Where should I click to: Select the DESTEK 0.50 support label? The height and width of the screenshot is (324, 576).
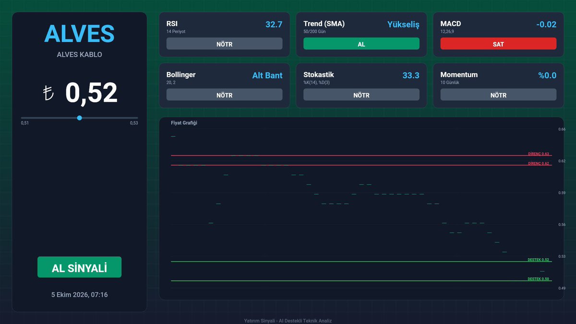click(x=539, y=279)
